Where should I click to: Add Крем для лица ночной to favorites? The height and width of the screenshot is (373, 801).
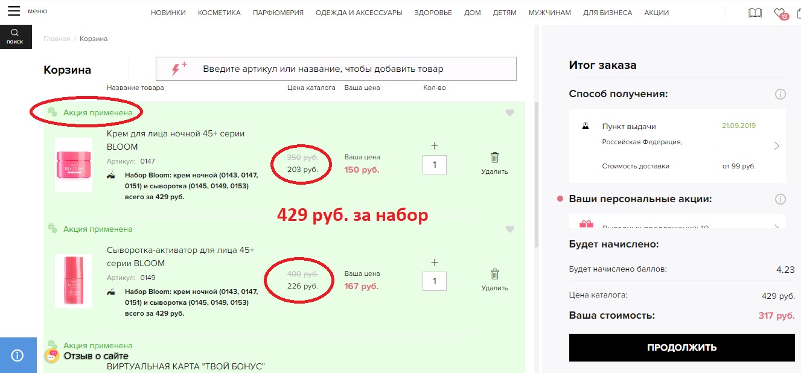[x=510, y=112]
